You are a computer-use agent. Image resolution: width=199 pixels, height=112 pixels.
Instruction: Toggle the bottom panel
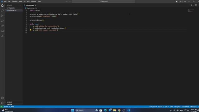pyautogui.click(x=180, y=2)
